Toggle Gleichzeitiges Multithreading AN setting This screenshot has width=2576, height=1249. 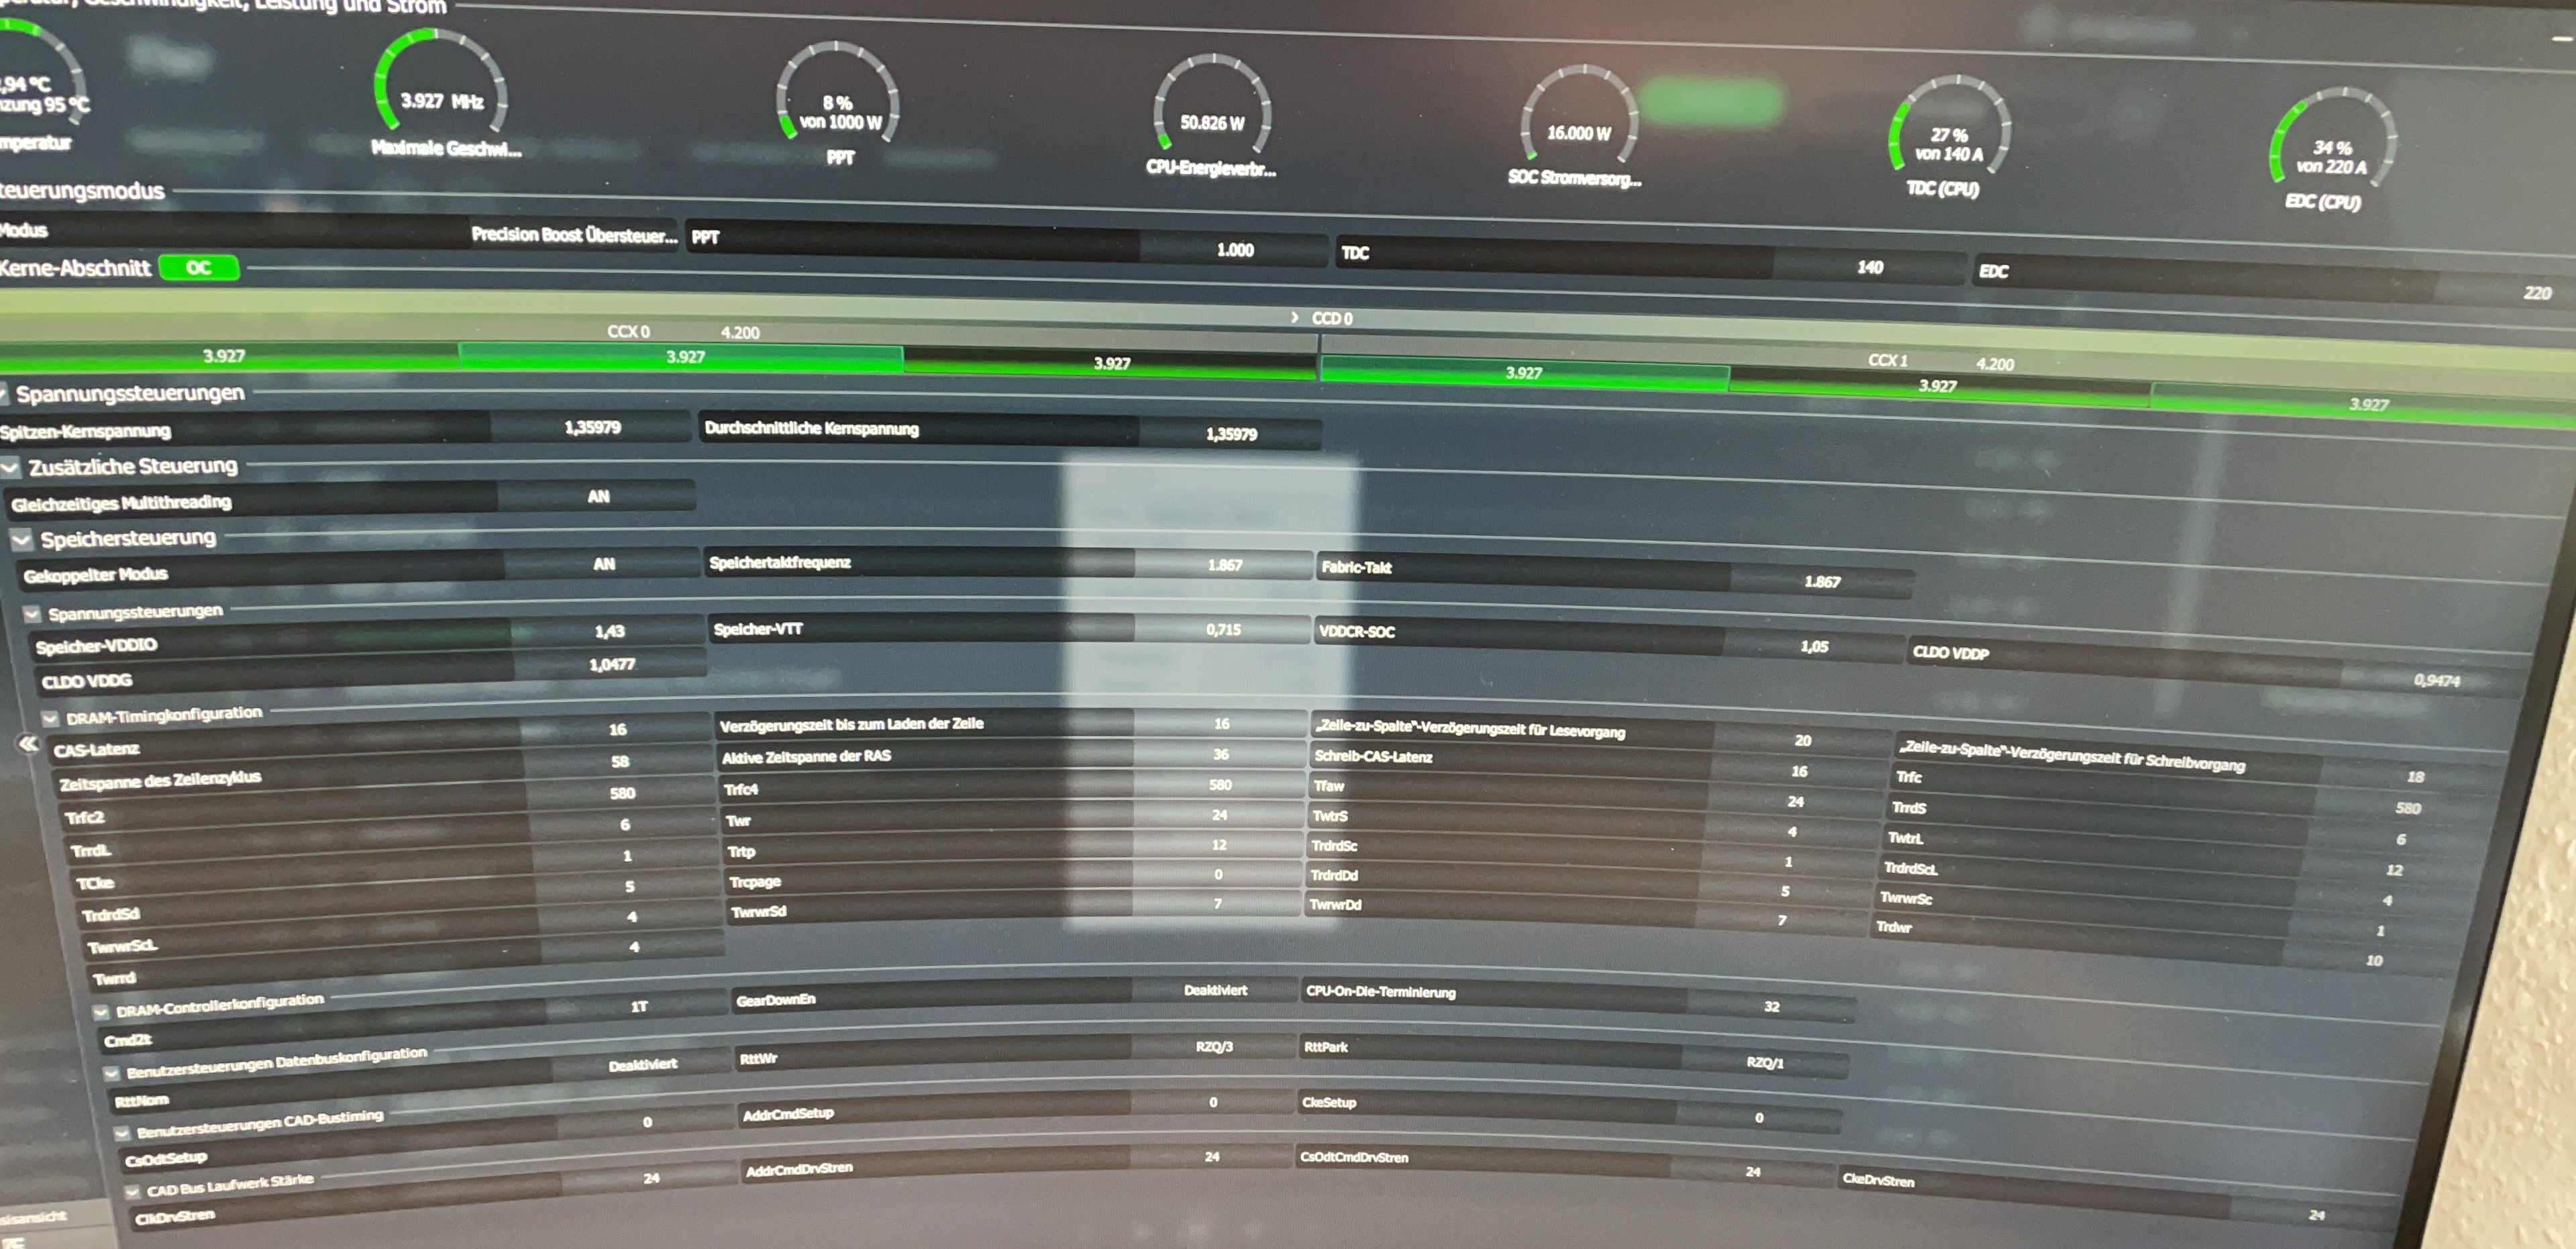(x=598, y=496)
